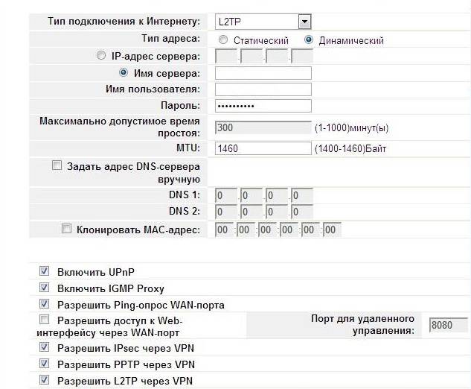Choose the server IP address radio option
This screenshot has width=471, height=389.
(102, 56)
